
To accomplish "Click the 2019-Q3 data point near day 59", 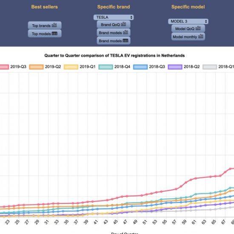I will [186, 183].
